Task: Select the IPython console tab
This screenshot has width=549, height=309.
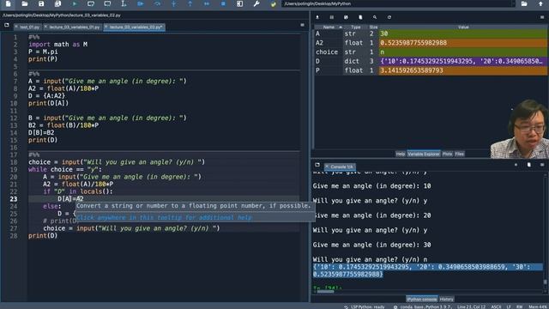Action: (421, 300)
